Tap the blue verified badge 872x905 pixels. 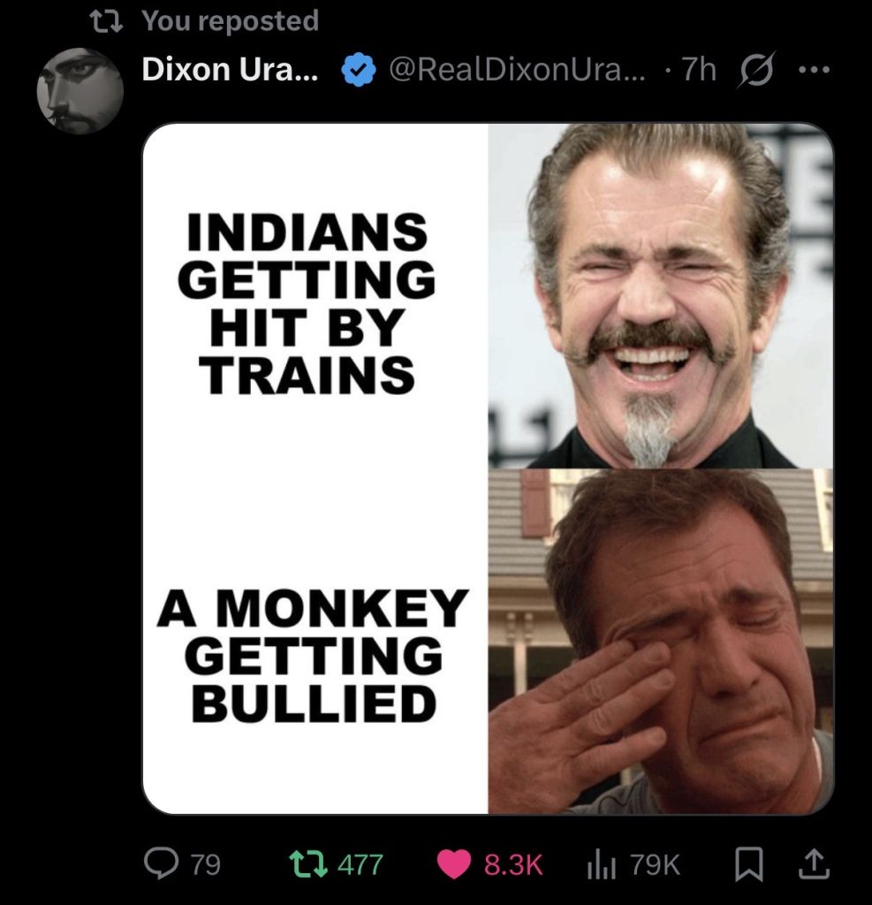(x=359, y=70)
